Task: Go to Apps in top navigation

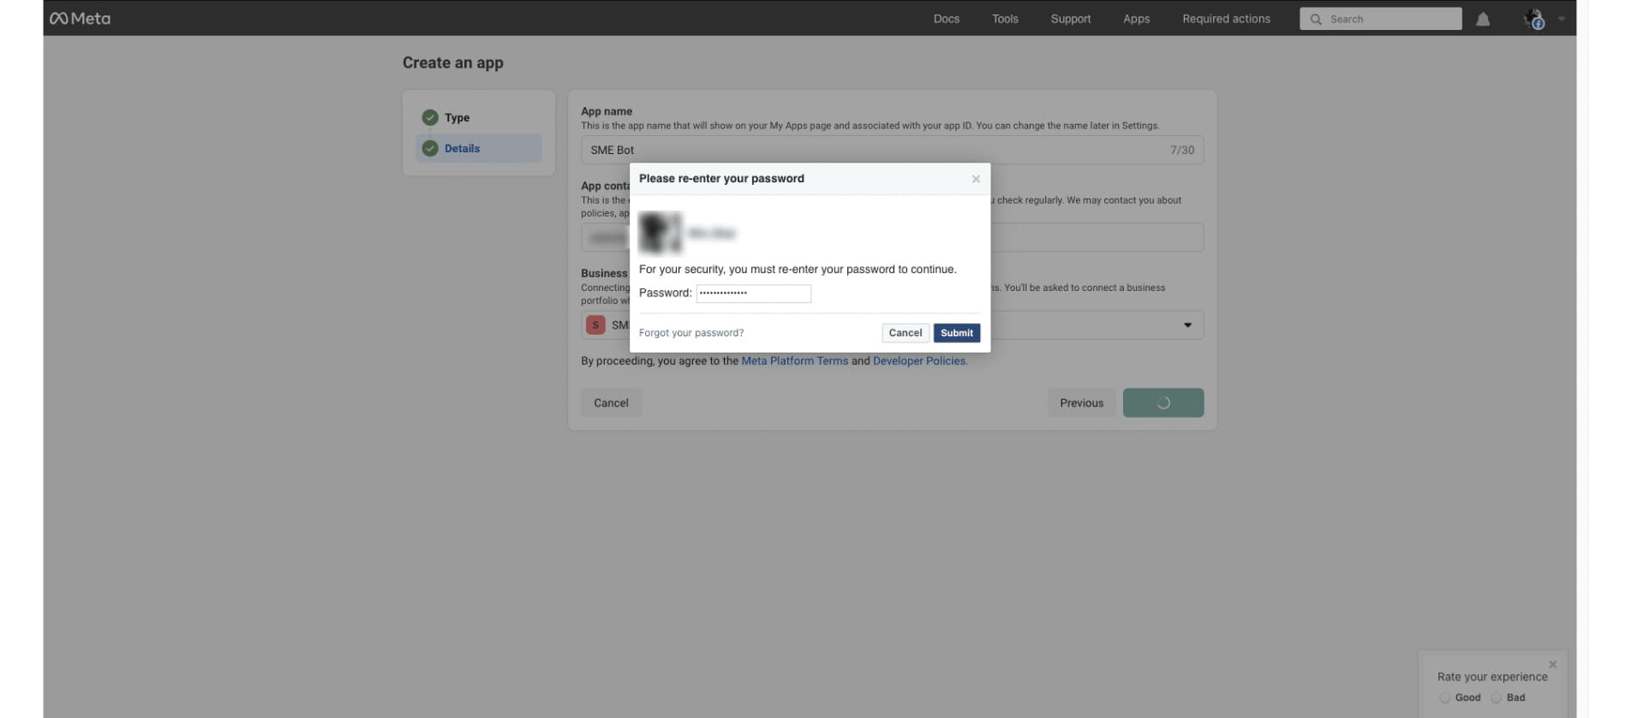Action: 1136,19
